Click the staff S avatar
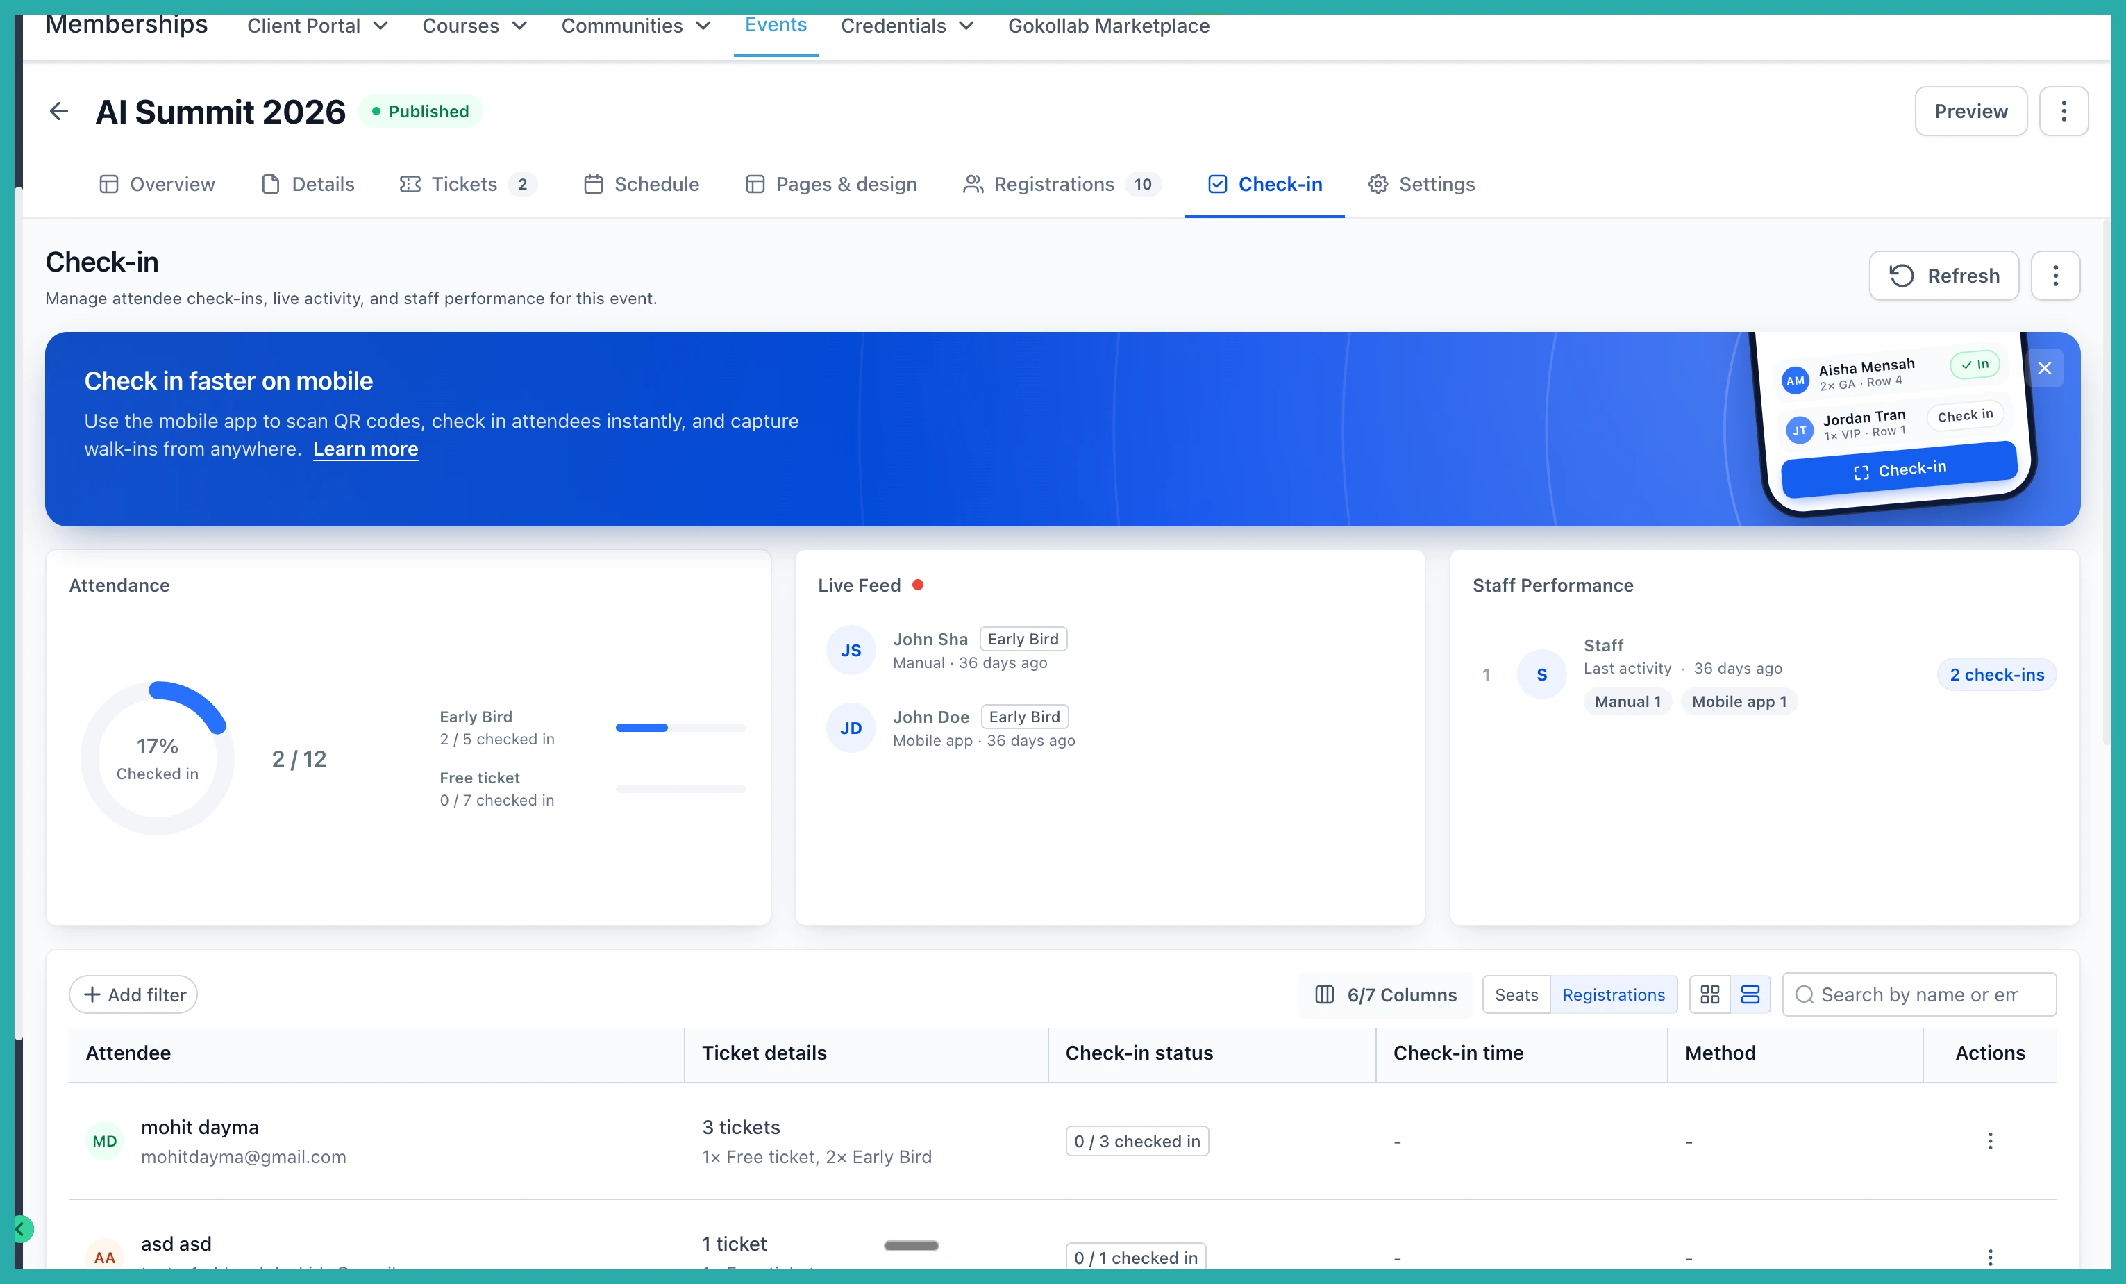Image resolution: width=2126 pixels, height=1284 pixels. [x=1541, y=675]
